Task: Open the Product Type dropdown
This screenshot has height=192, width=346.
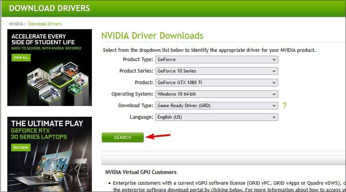Action: pyautogui.click(x=217, y=60)
